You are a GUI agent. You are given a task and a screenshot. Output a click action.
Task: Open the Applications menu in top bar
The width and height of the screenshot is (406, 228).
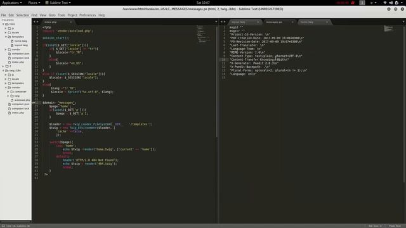[x=12, y=3]
